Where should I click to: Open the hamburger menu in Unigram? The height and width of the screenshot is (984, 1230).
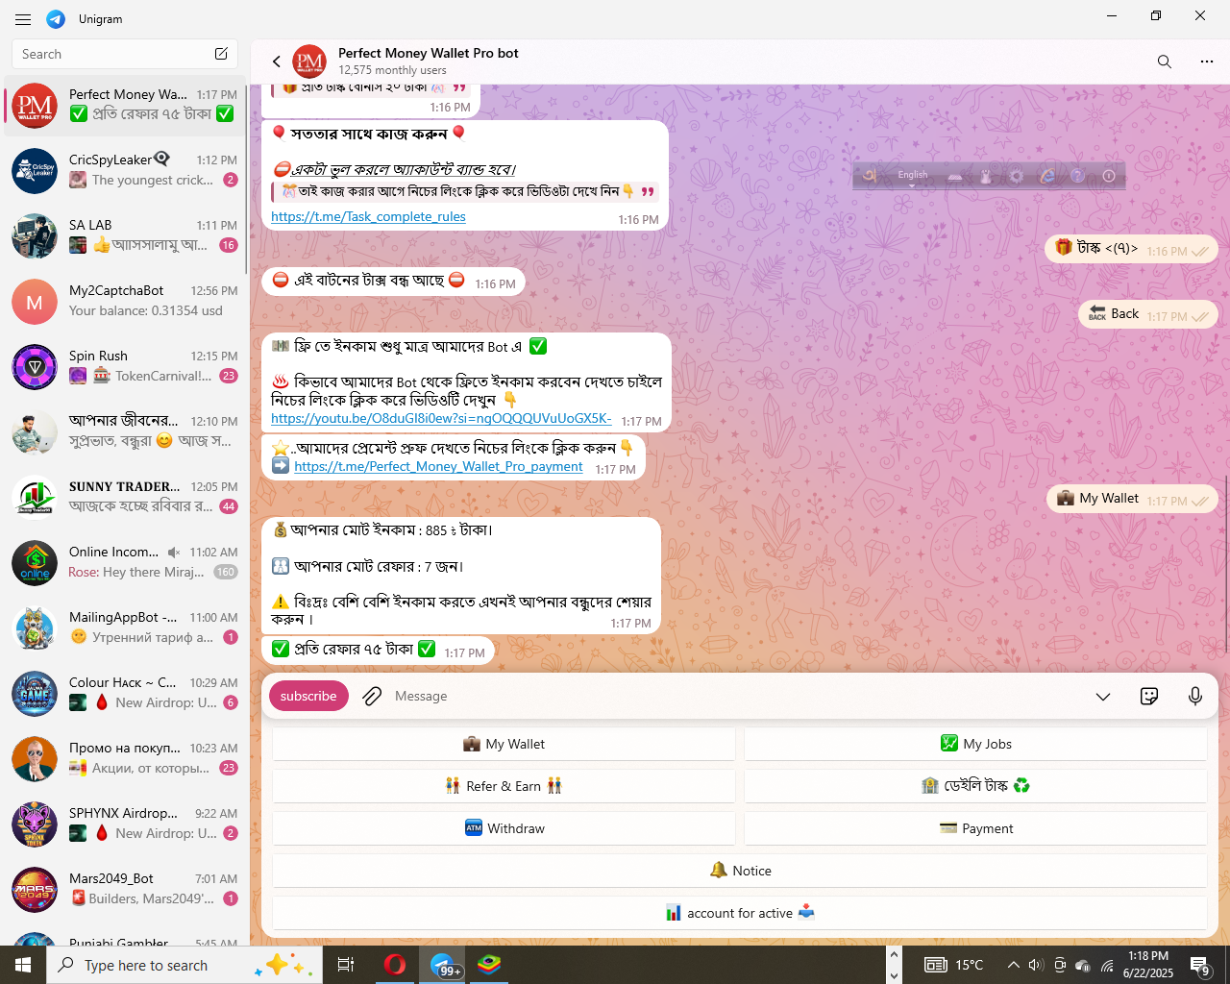pyautogui.click(x=23, y=19)
